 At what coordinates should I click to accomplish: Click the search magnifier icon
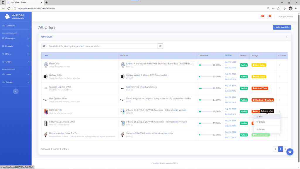point(44,46)
